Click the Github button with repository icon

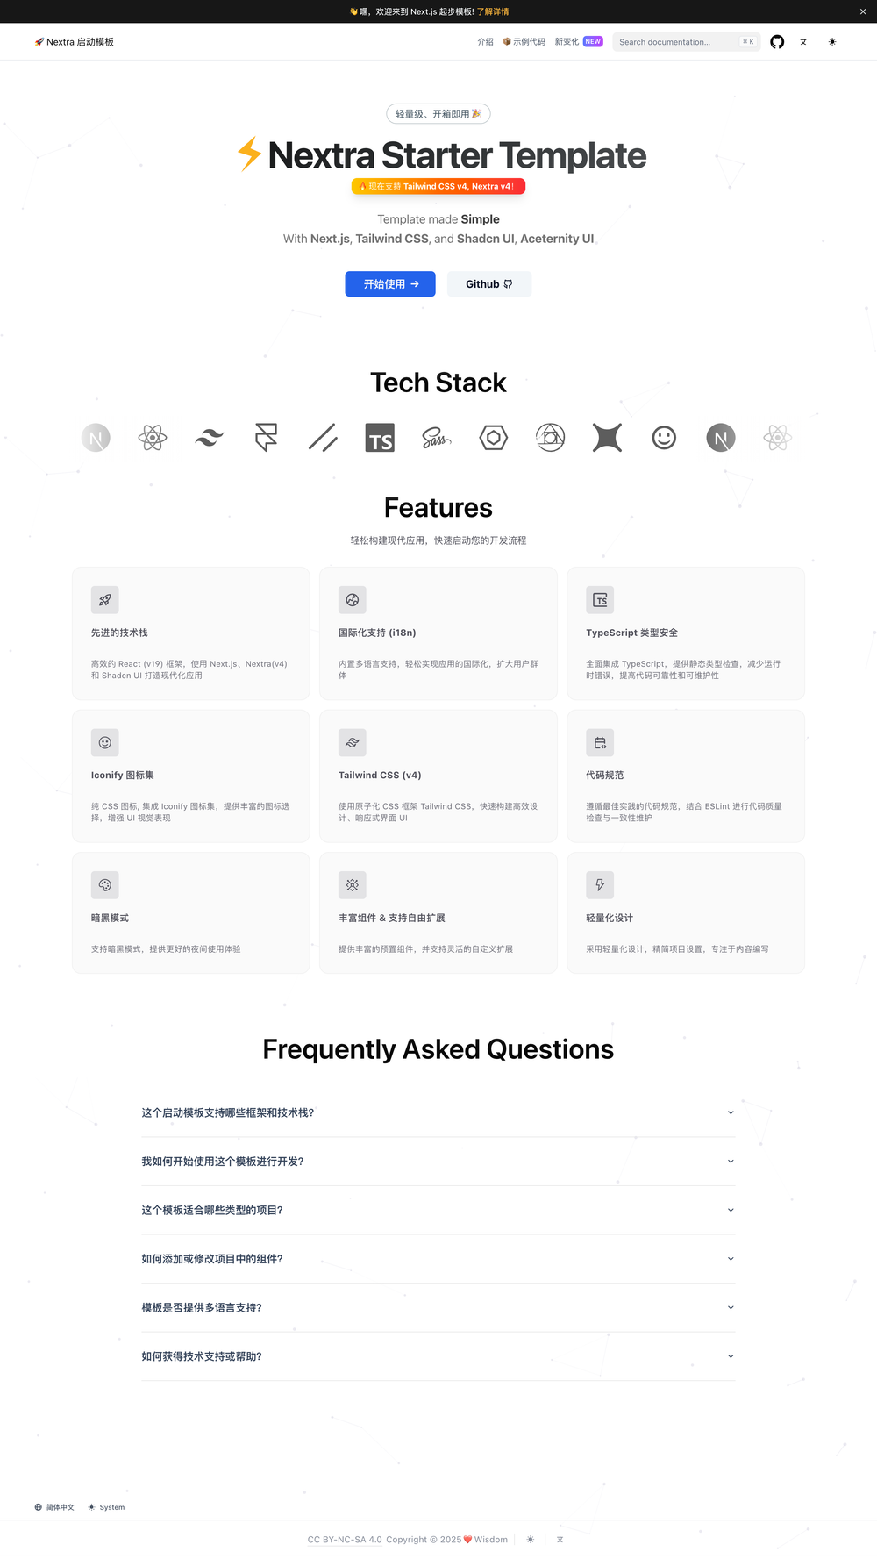[488, 283]
